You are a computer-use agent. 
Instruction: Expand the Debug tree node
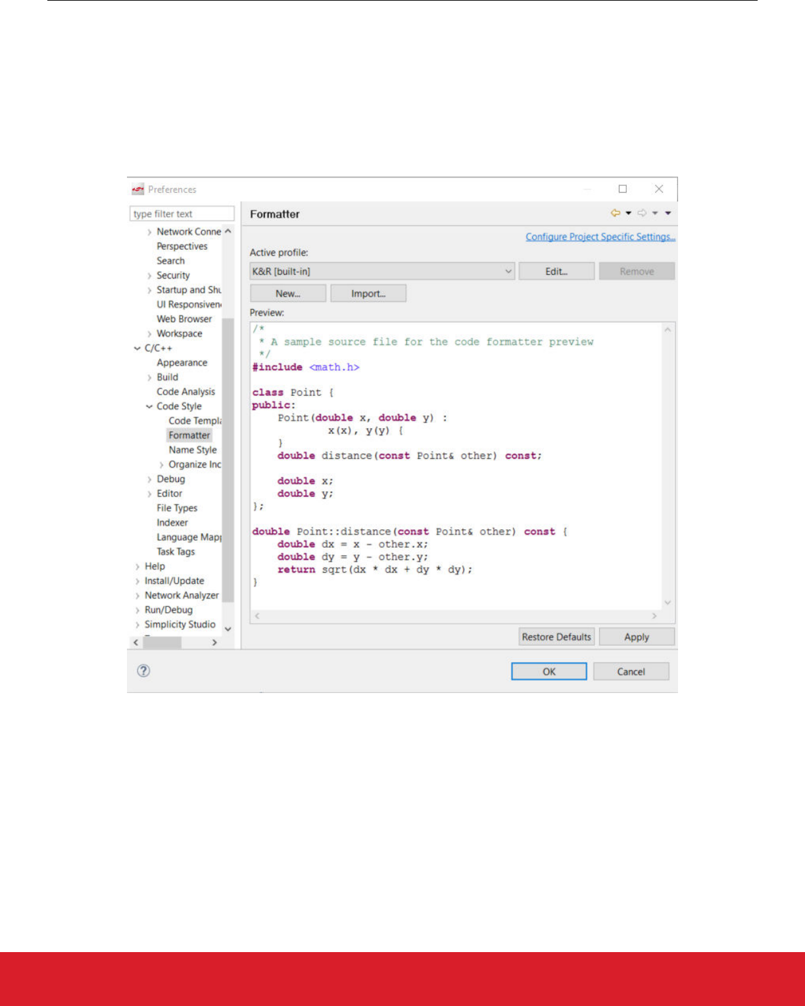tap(149, 479)
